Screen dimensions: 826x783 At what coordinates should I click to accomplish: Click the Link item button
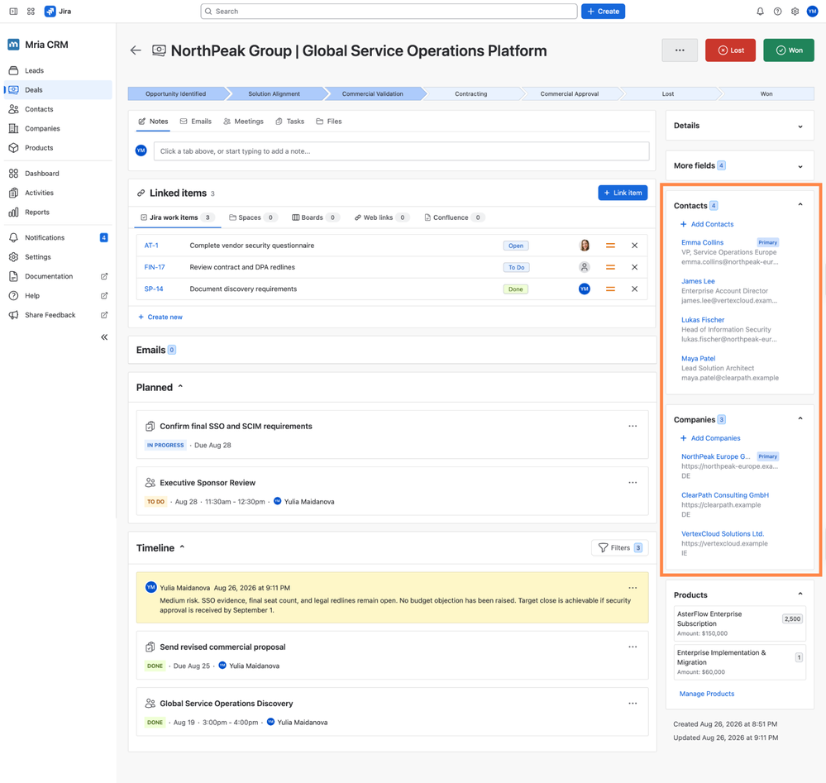[x=623, y=193]
